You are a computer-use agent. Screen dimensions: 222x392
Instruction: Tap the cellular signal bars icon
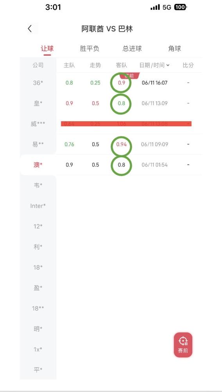(155, 7)
